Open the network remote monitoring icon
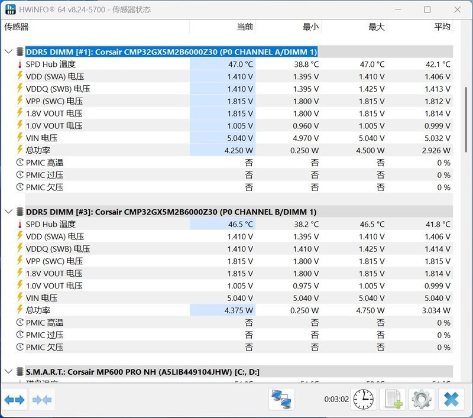The image size is (473, 418). coord(281,400)
